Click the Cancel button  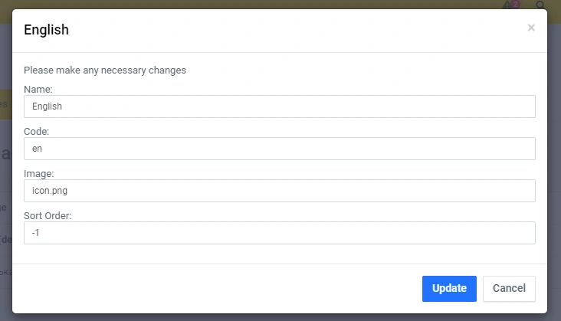point(509,289)
